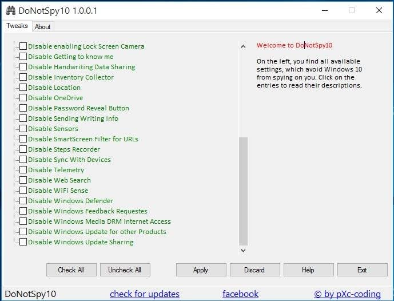
Task: Check Disable Handwriting Data Sharing
Action: [x=23, y=66]
